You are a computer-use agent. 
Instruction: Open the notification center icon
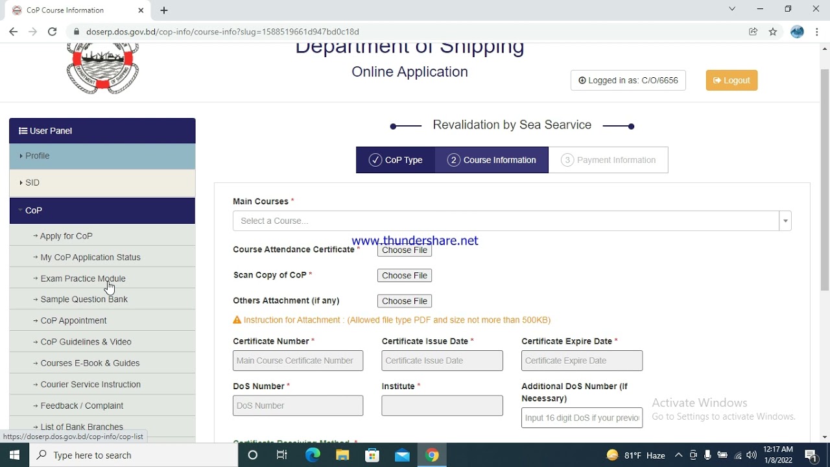coord(811,455)
